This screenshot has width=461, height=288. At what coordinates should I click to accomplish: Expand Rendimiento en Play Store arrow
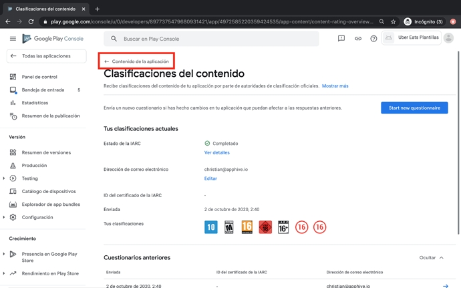[x=4, y=273]
